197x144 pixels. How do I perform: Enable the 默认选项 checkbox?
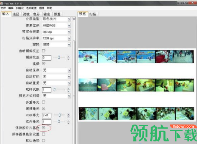click(x=43, y=141)
